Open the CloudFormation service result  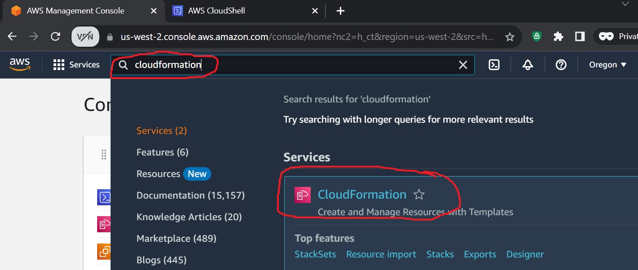[x=362, y=195]
